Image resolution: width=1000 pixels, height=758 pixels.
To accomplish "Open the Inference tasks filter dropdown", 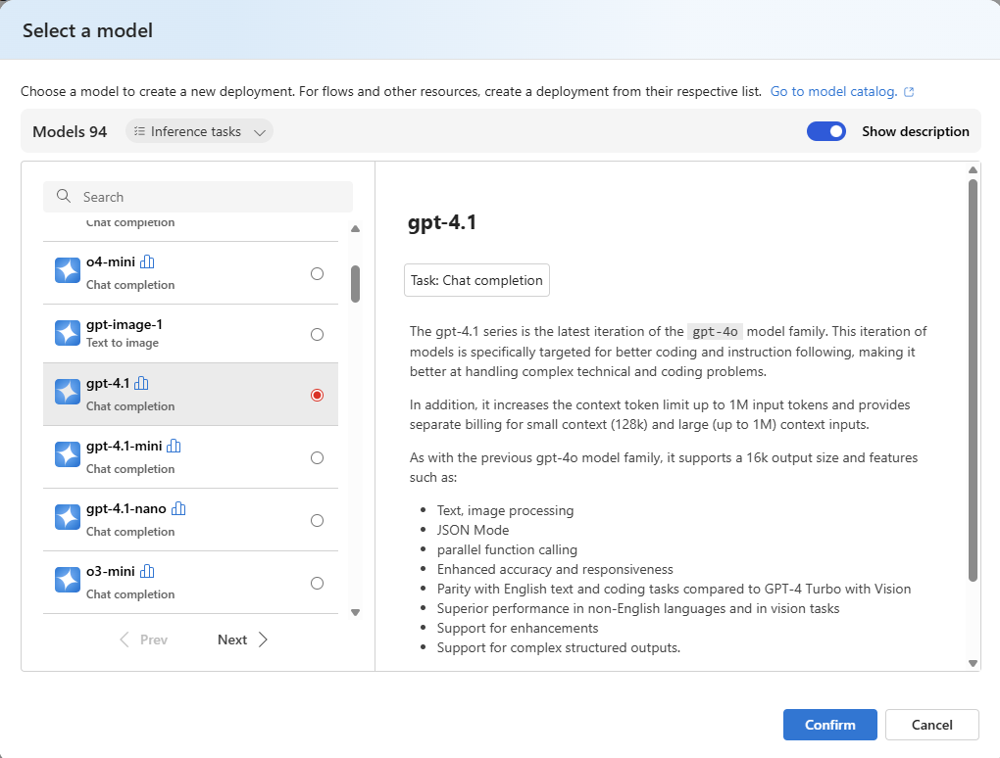I will point(199,131).
